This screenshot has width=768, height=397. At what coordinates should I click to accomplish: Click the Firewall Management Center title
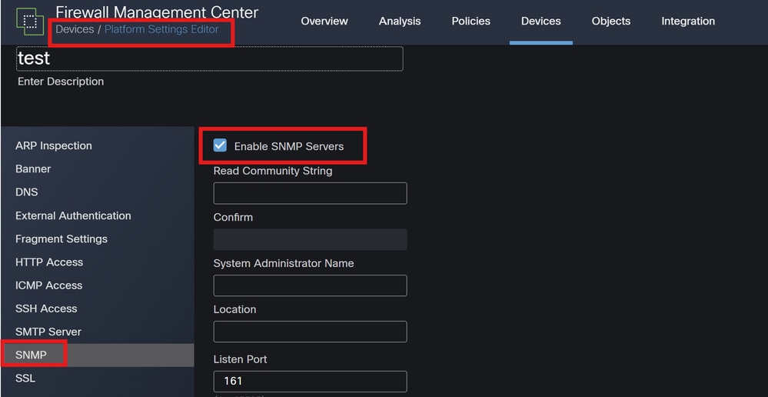tap(157, 12)
